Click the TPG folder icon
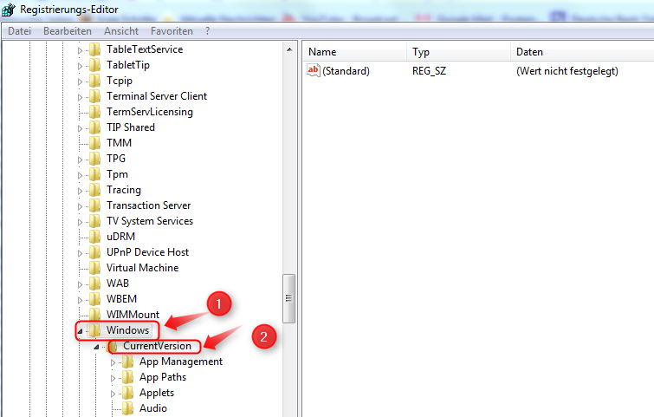Viewport: 654px width, 417px height. pos(94,159)
